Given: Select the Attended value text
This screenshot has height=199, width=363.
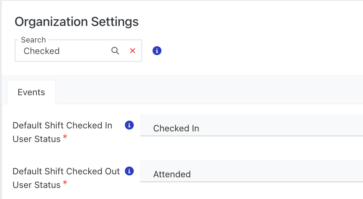Looking at the screenshot, I should coord(172,174).
